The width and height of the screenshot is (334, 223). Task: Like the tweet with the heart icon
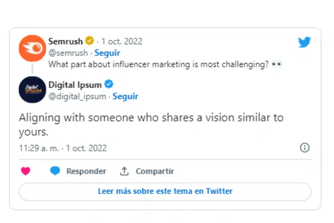click(25, 171)
